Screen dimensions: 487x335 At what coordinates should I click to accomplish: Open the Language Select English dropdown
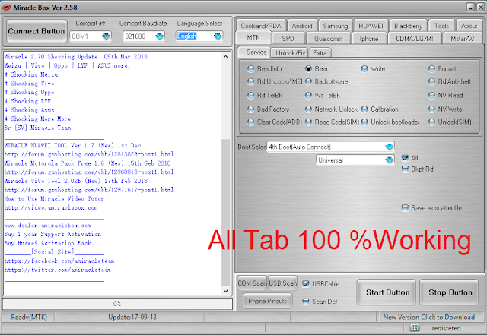(218, 36)
